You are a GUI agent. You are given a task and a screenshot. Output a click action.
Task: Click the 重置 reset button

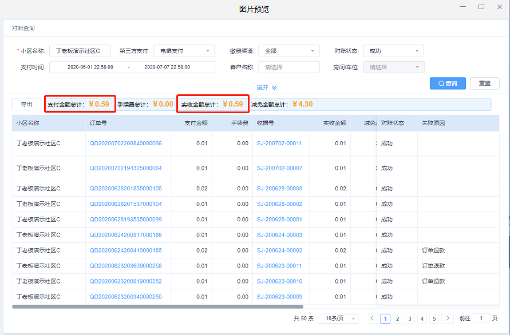485,83
